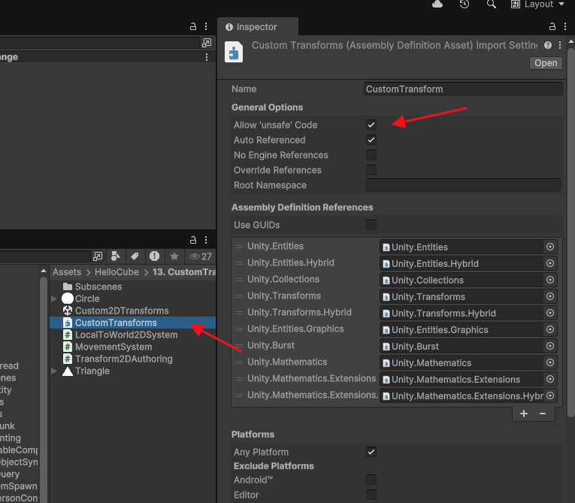575x503 pixels.
Task: Click 13. CustomTra breadcrumb folder
Action: click(x=183, y=272)
